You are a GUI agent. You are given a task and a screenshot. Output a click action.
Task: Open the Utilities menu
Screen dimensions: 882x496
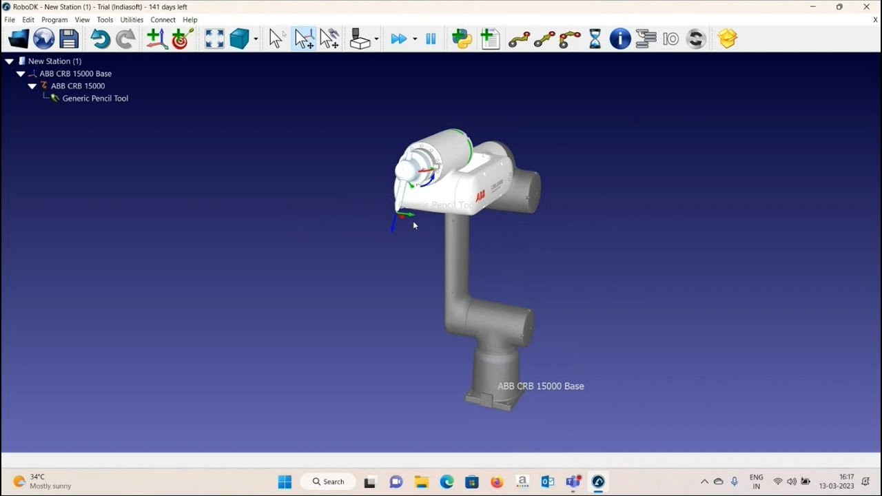point(132,20)
